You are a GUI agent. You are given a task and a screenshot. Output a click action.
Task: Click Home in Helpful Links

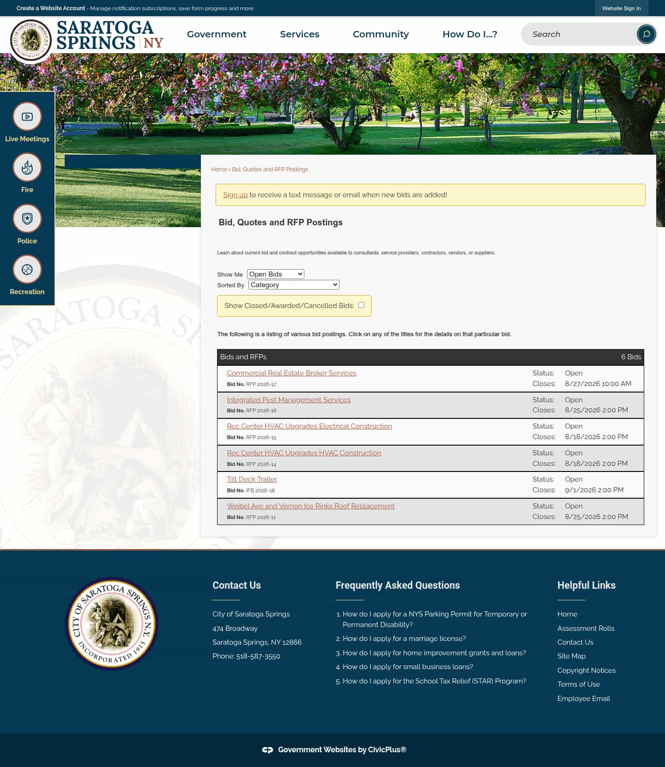[567, 614]
